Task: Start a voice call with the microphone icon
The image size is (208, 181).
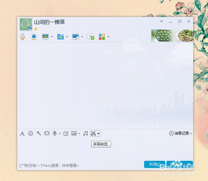Action: click(23, 37)
